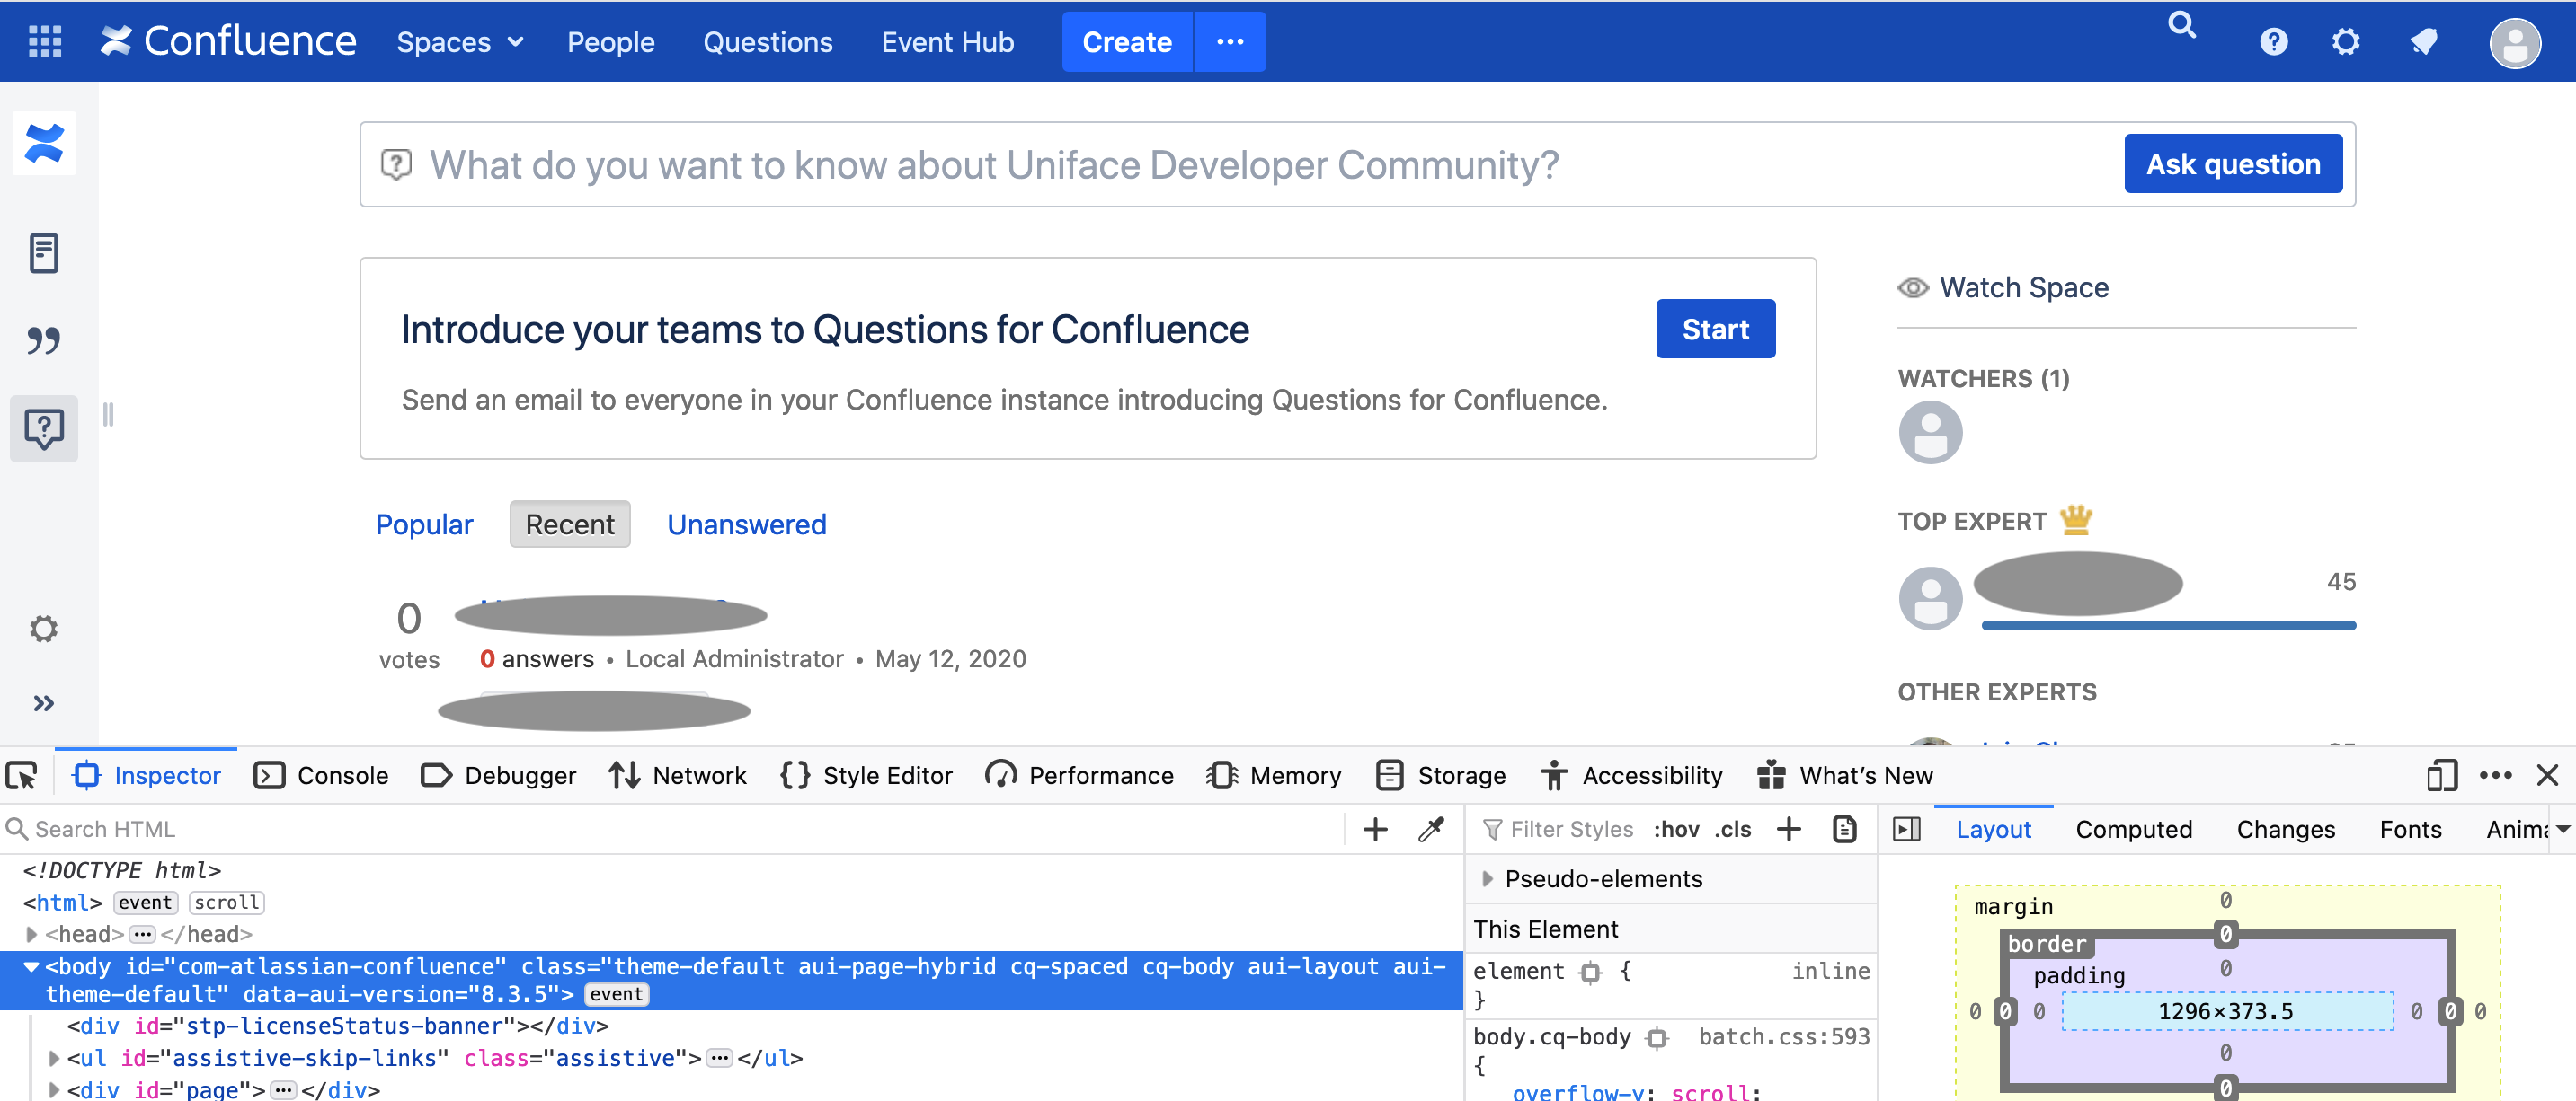This screenshot has width=2576, height=1101.
Task: Toggle responsive design mode icon
Action: coord(2441,775)
